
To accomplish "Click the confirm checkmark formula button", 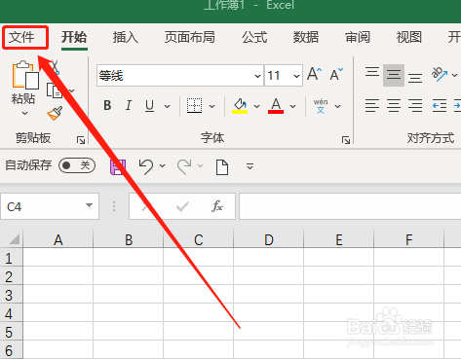I will (x=182, y=206).
